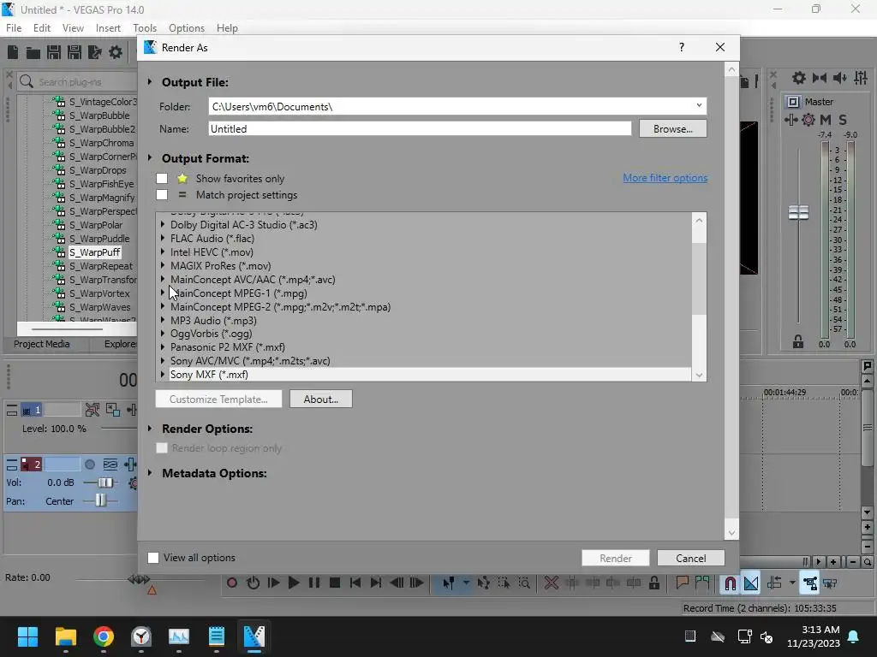This screenshot has height=657, width=877.
Task: Toggle the Master fader lock icon
Action: pos(798,342)
